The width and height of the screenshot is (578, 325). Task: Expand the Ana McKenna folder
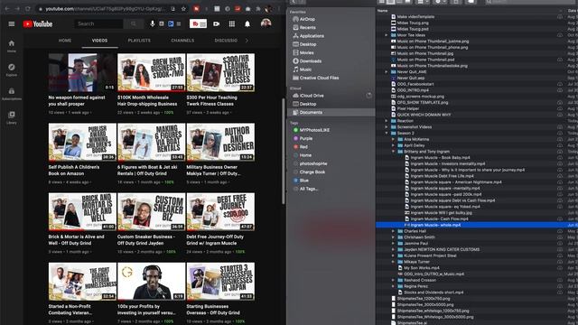[393, 139]
